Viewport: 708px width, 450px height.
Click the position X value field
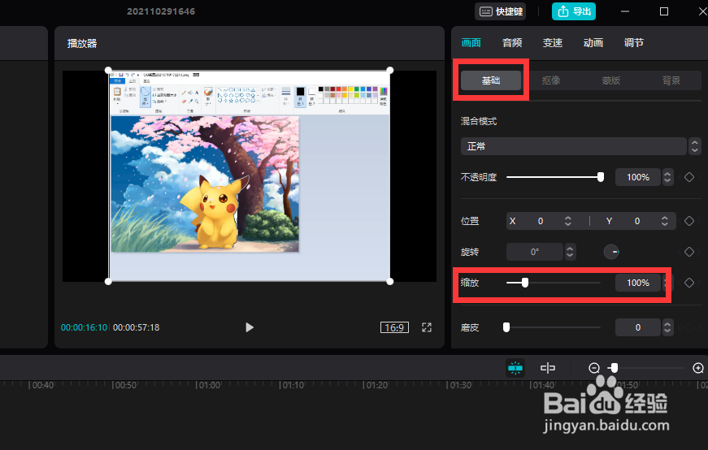541,221
